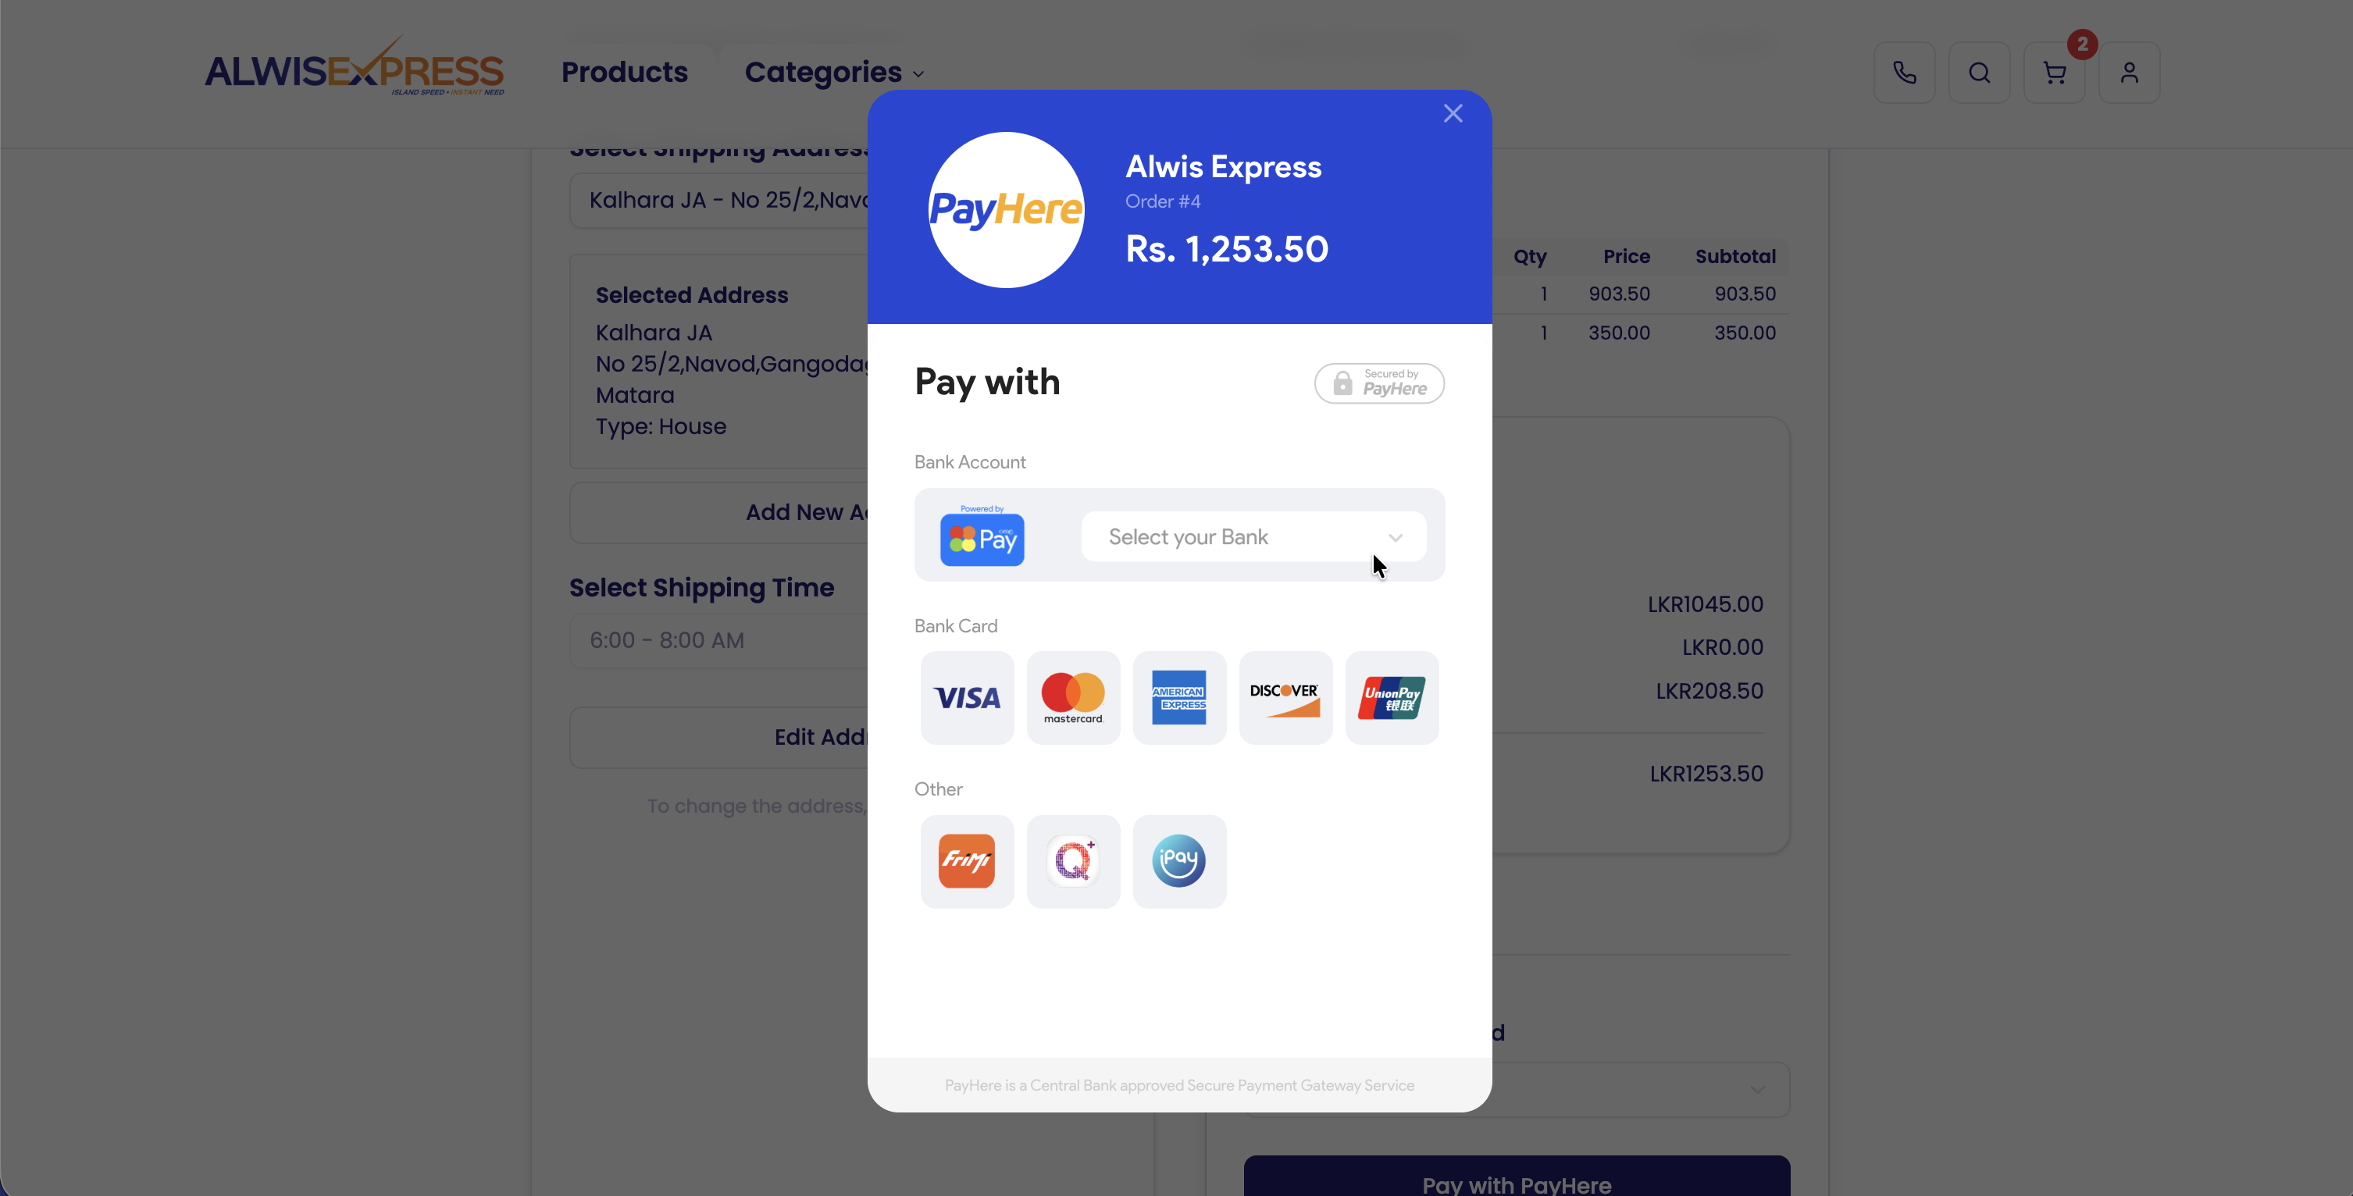Choose Visa card payment option
The height and width of the screenshot is (1196, 2353).
(x=966, y=697)
